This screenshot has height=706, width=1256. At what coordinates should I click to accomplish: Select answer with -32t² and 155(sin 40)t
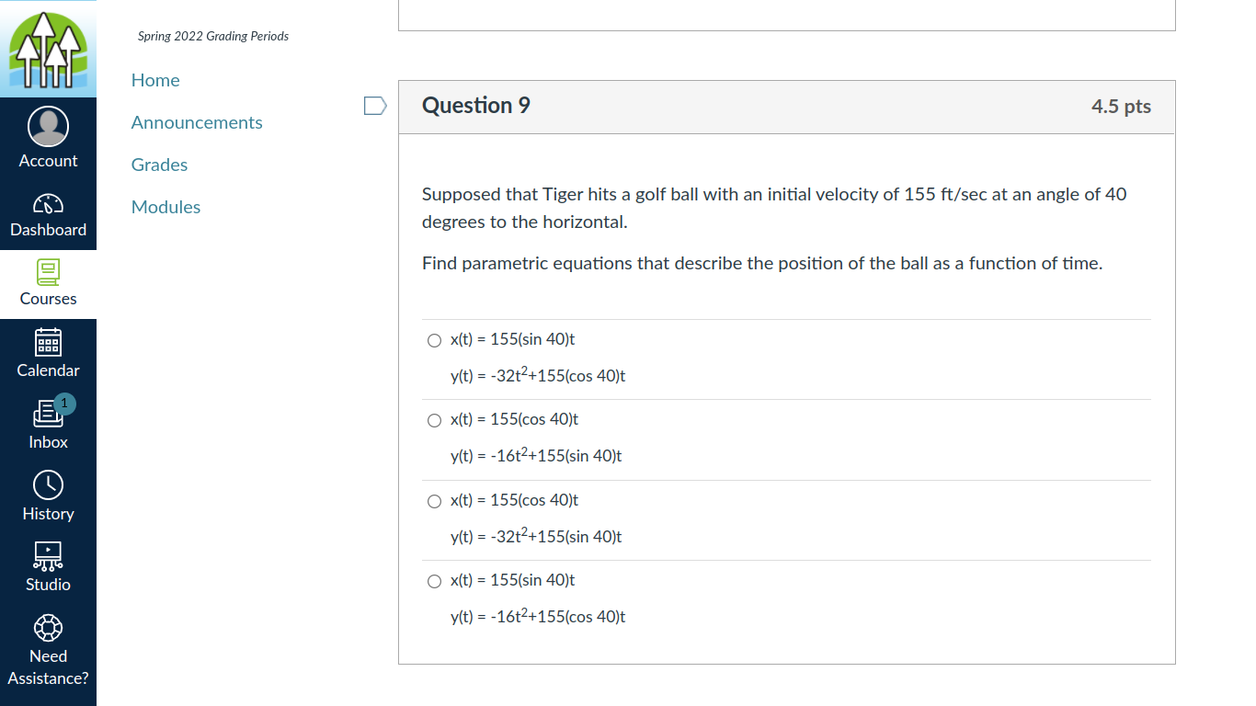434,501
